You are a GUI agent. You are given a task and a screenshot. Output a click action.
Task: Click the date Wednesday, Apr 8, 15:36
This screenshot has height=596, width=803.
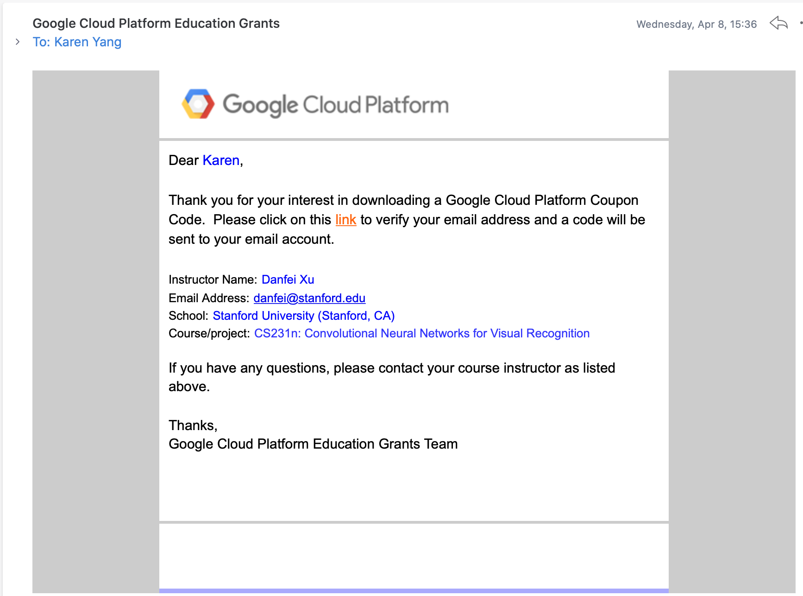point(696,24)
